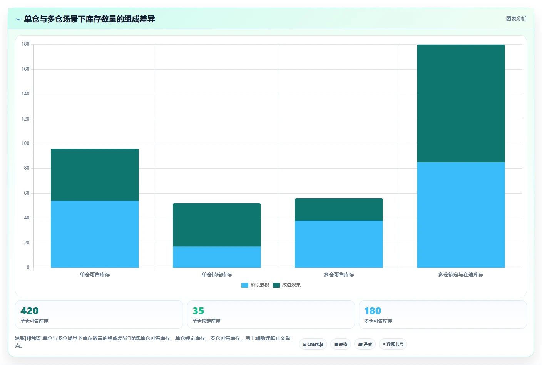Select the 表格 tag
Viewport: 542px width, 365px height.
[x=341, y=344]
